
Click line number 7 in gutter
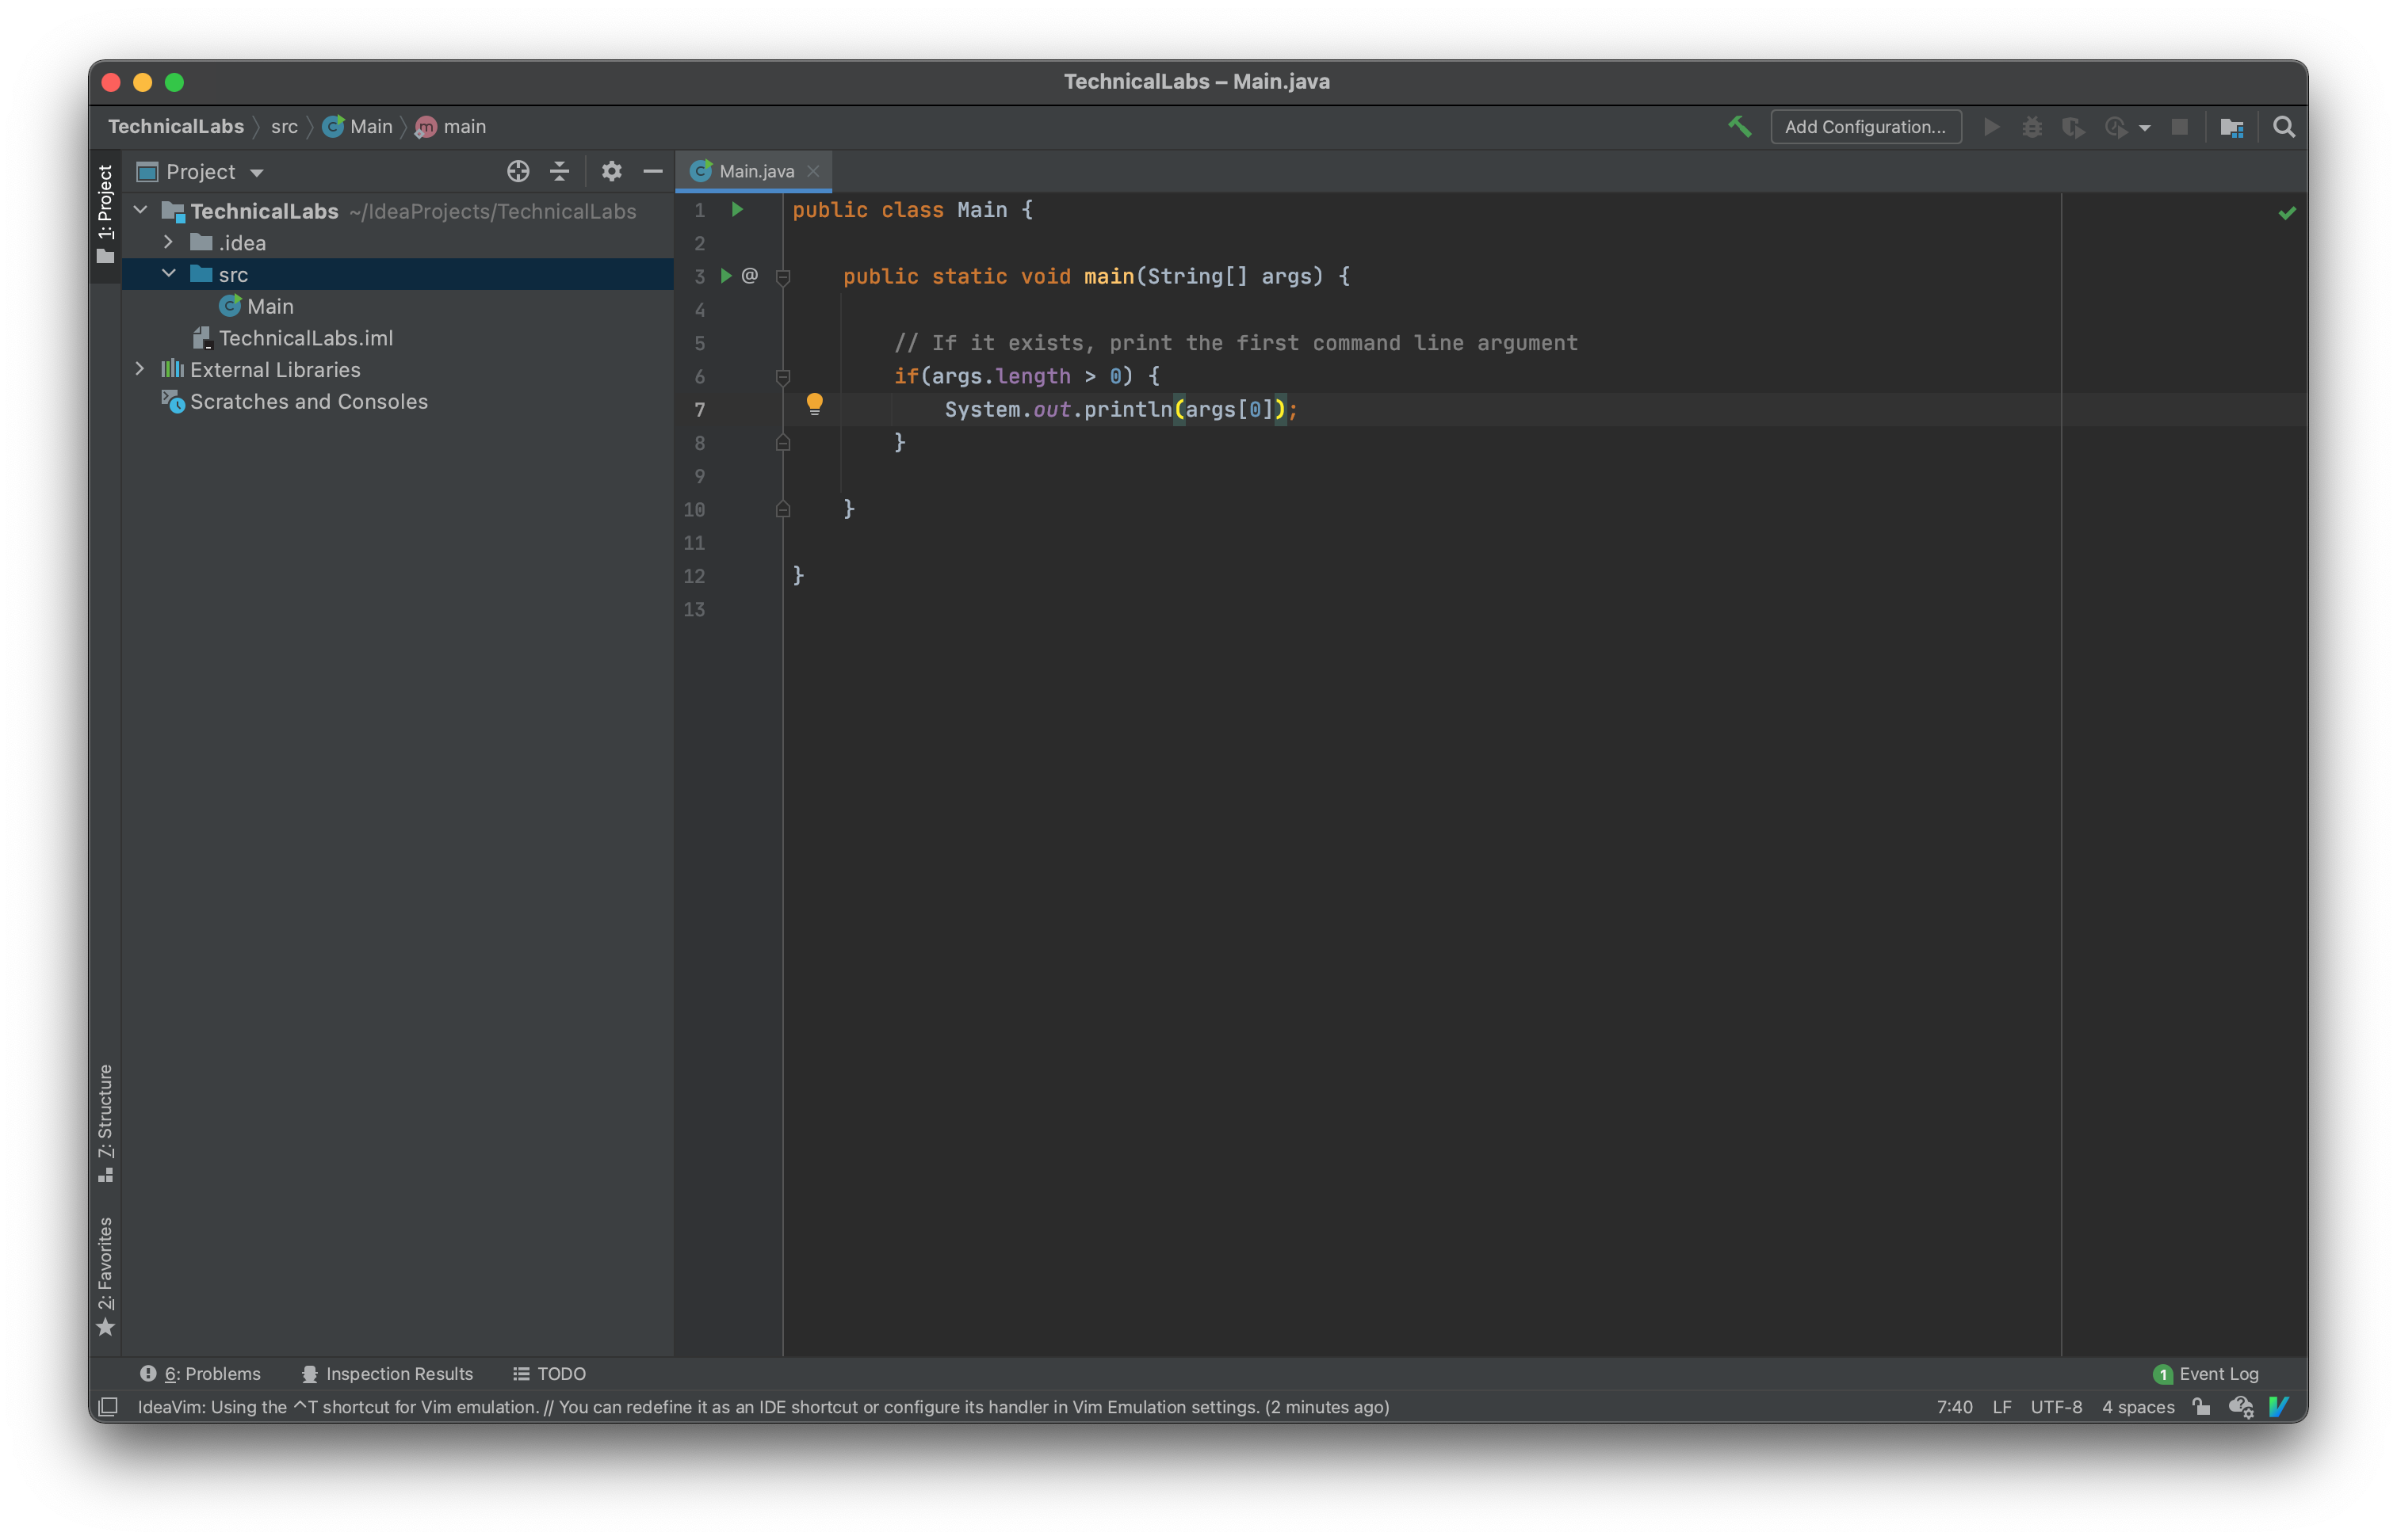point(699,409)
